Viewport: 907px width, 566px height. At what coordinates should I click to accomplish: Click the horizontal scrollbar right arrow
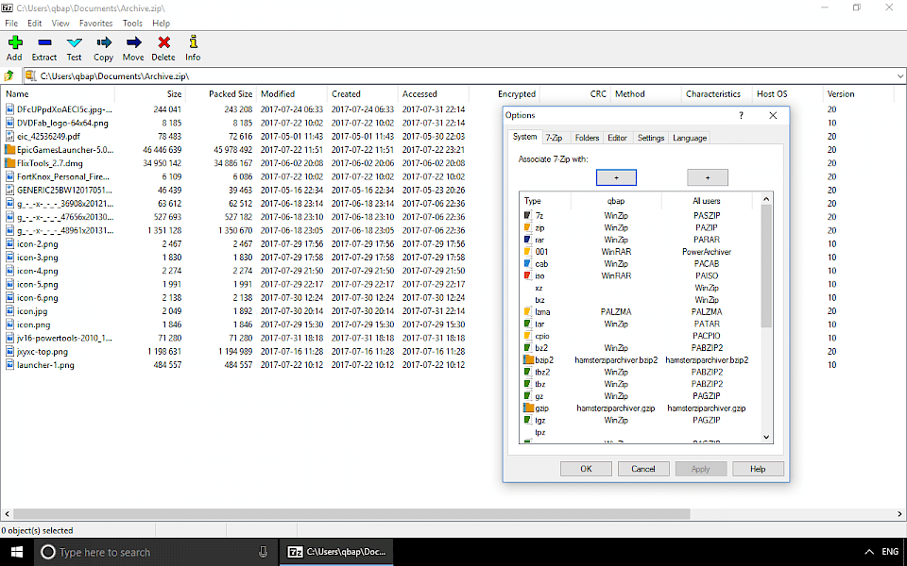tap(900, 513)
